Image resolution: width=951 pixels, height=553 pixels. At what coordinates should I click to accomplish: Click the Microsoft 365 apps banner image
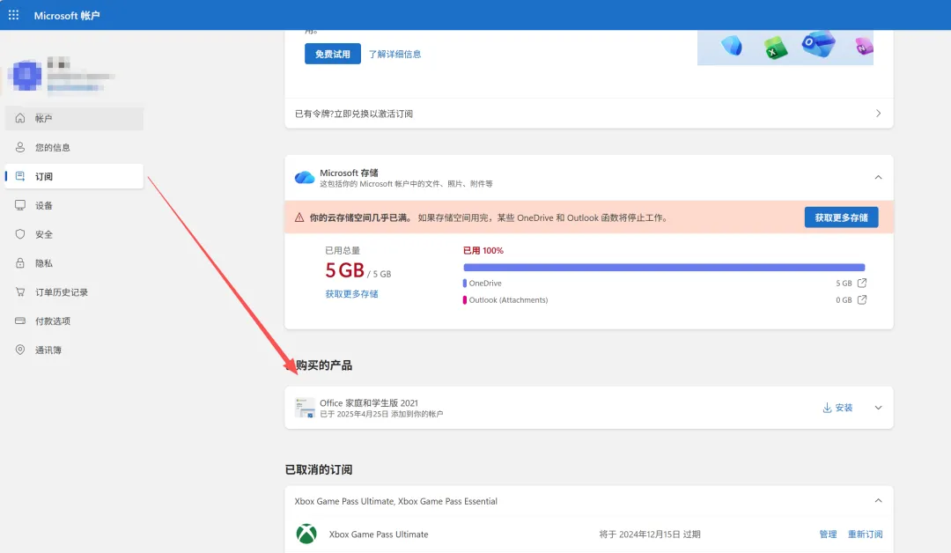[x=785, y=48]
